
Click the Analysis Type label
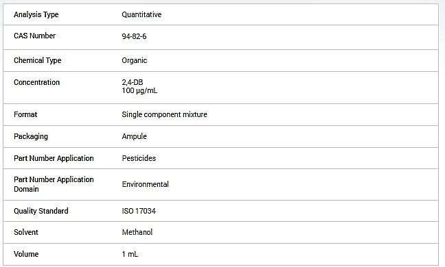click(36, 14)
